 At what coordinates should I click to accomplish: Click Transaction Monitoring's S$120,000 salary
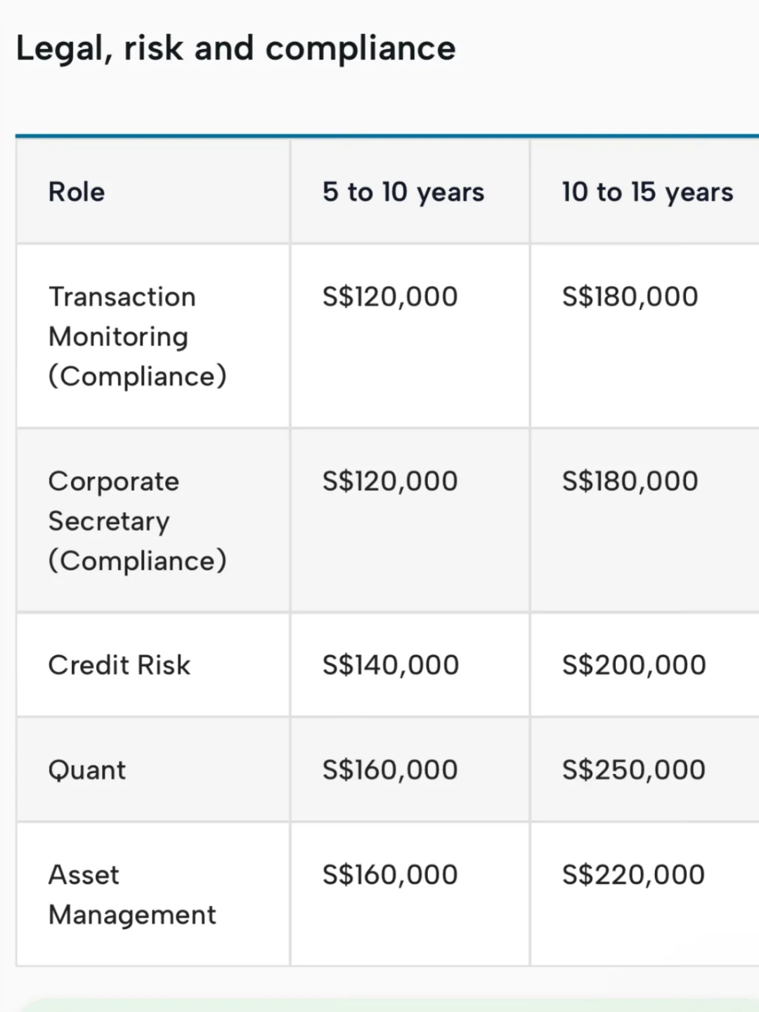pos(390,296)
